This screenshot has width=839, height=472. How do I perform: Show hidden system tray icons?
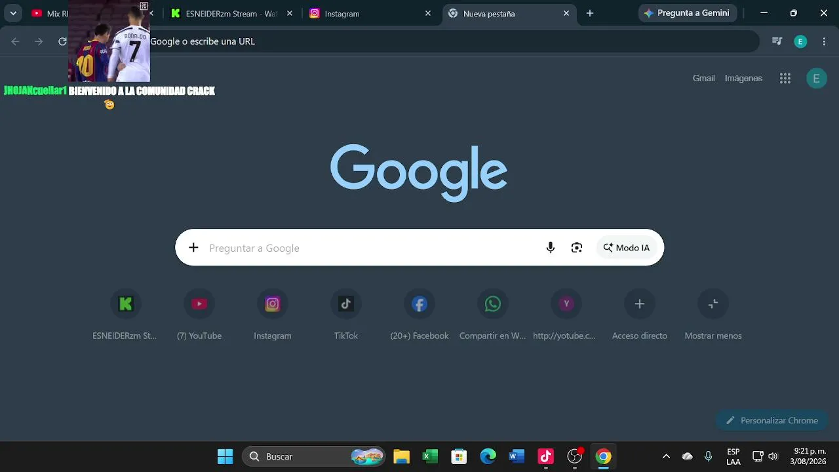[x=666, y=456]
